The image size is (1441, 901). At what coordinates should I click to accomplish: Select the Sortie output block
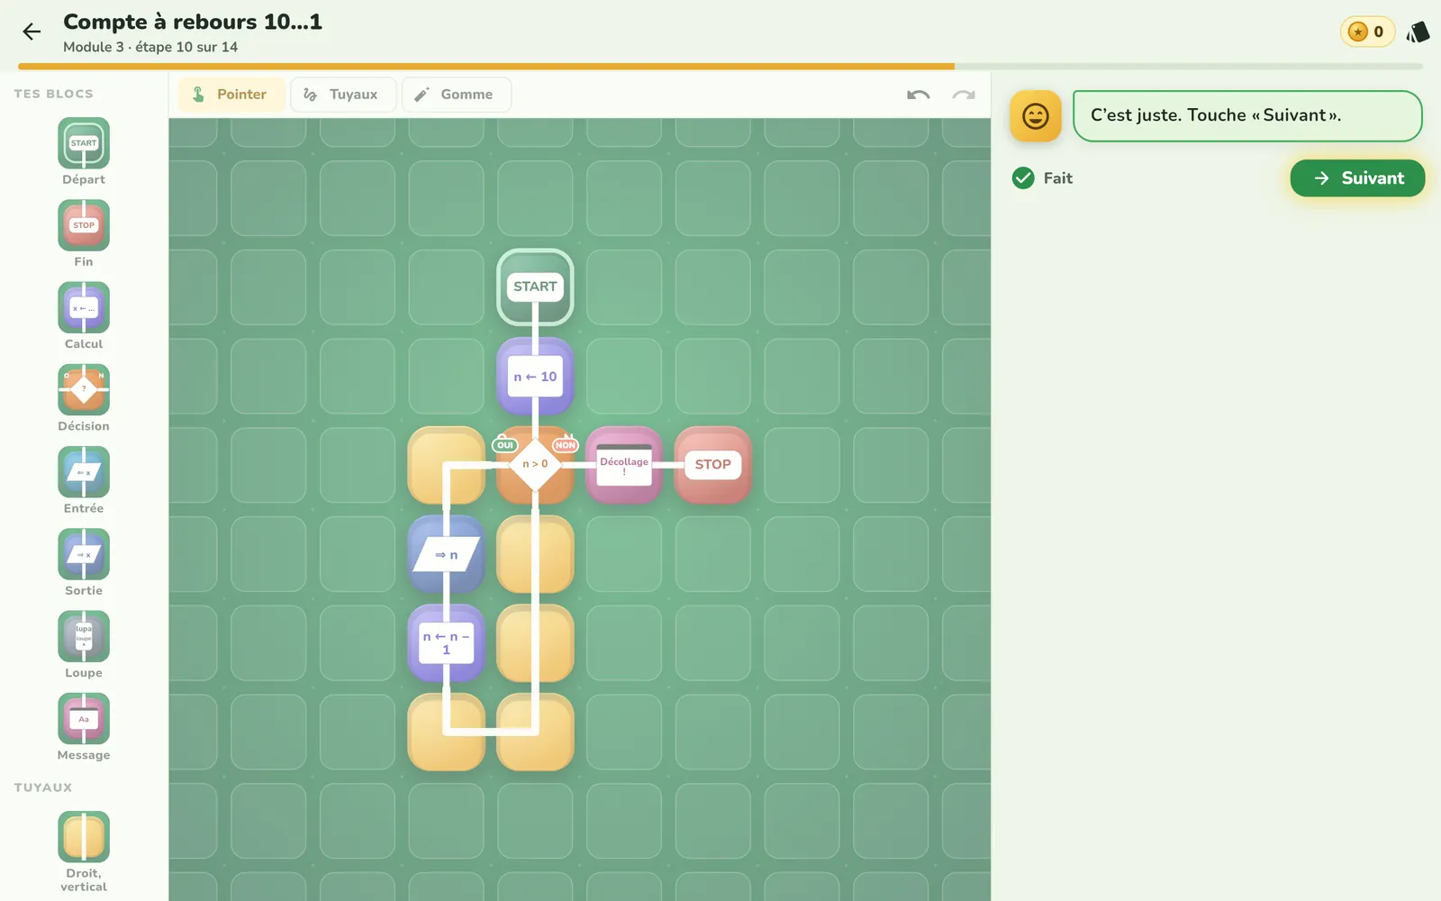click(x=84, y=554)
